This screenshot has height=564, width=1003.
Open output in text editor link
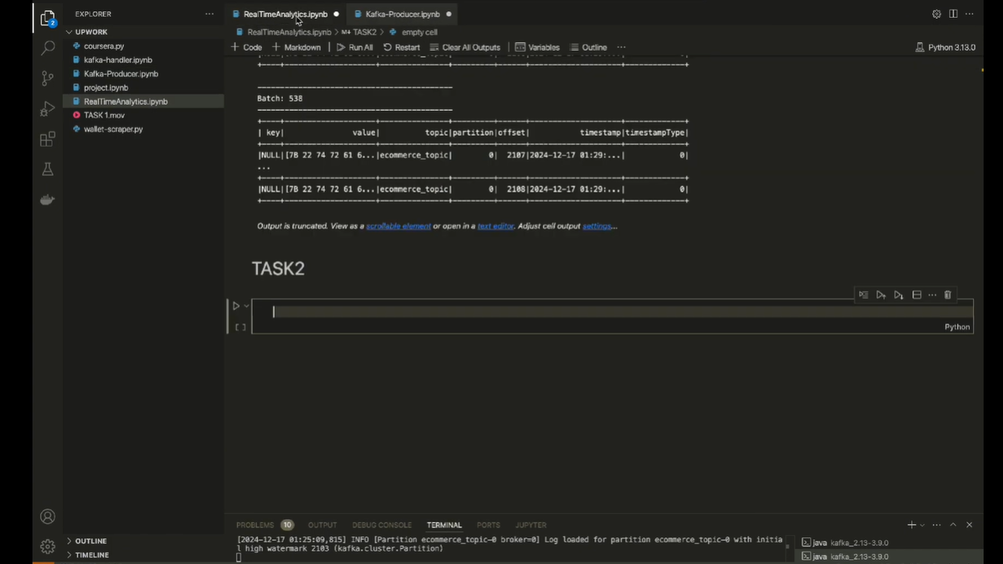coord(495,226)
